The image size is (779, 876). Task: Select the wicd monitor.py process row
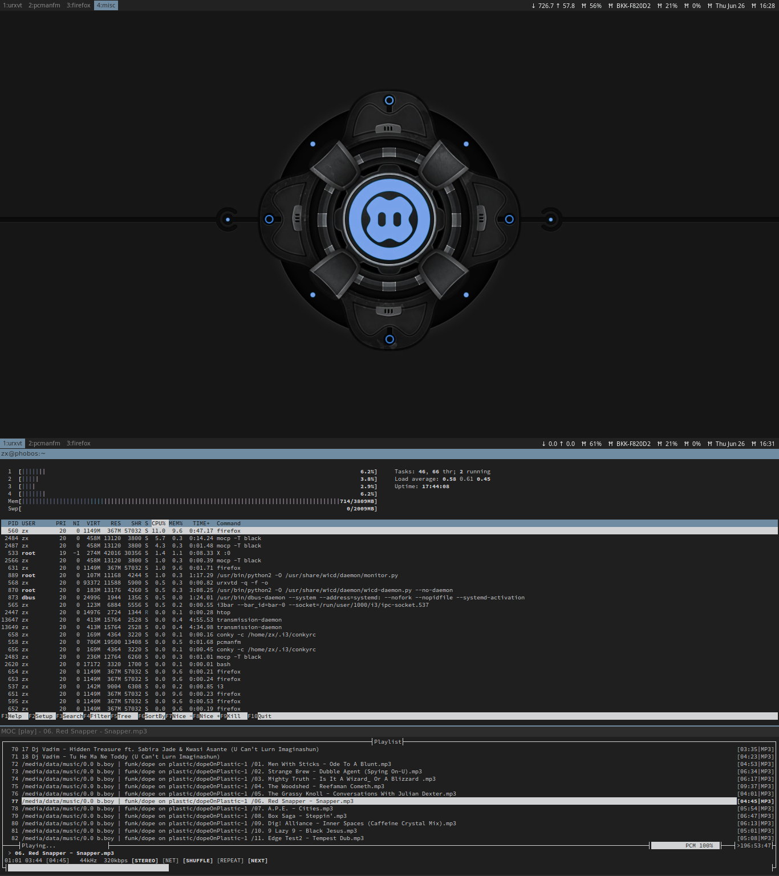click(x=389, y=575)
